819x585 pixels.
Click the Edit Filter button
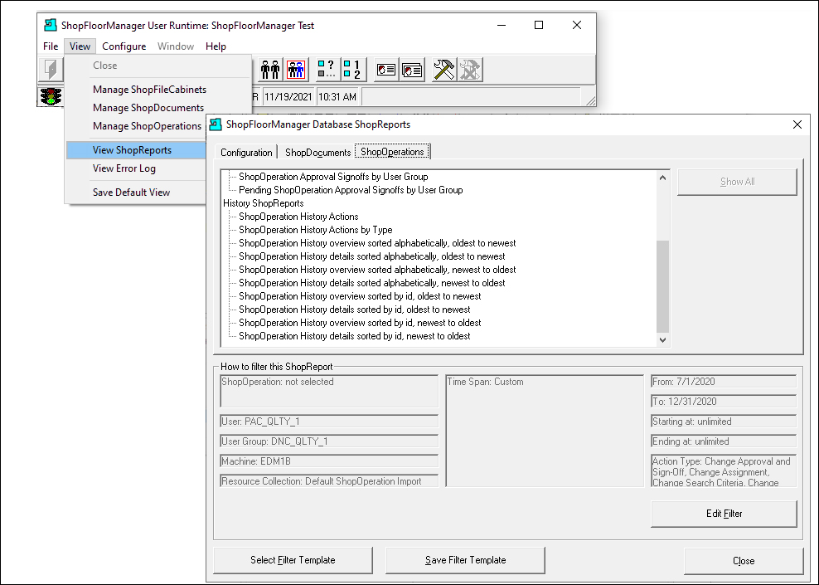(x=724, y=514)
